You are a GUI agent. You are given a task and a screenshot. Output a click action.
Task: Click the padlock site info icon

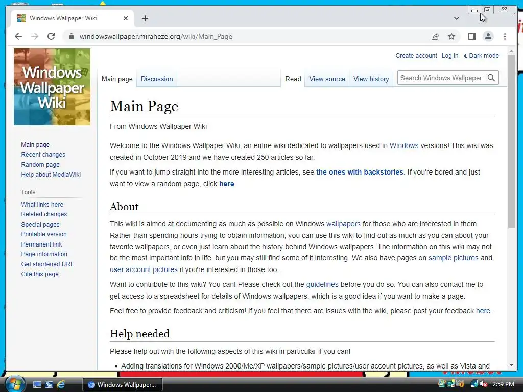[71, 36]
